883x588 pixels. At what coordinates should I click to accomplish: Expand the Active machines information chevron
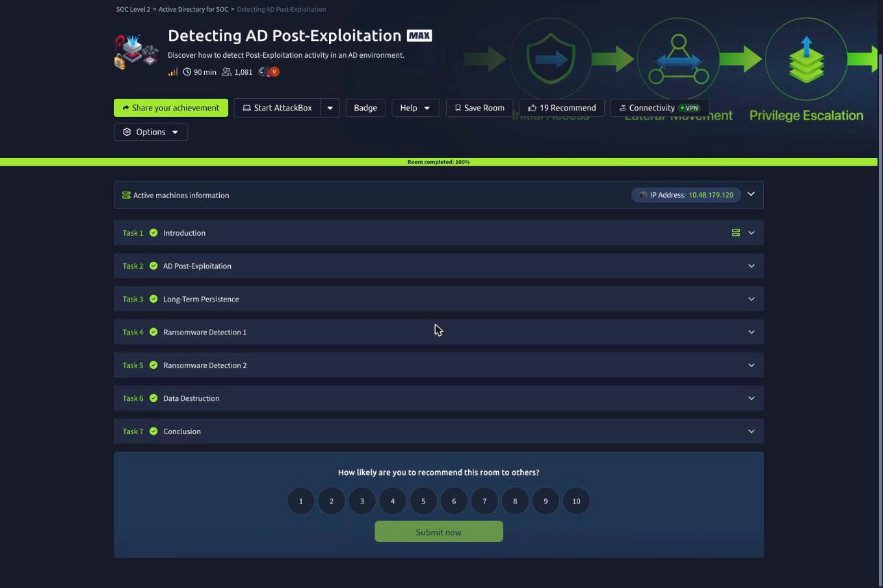(x=751, y=194)
